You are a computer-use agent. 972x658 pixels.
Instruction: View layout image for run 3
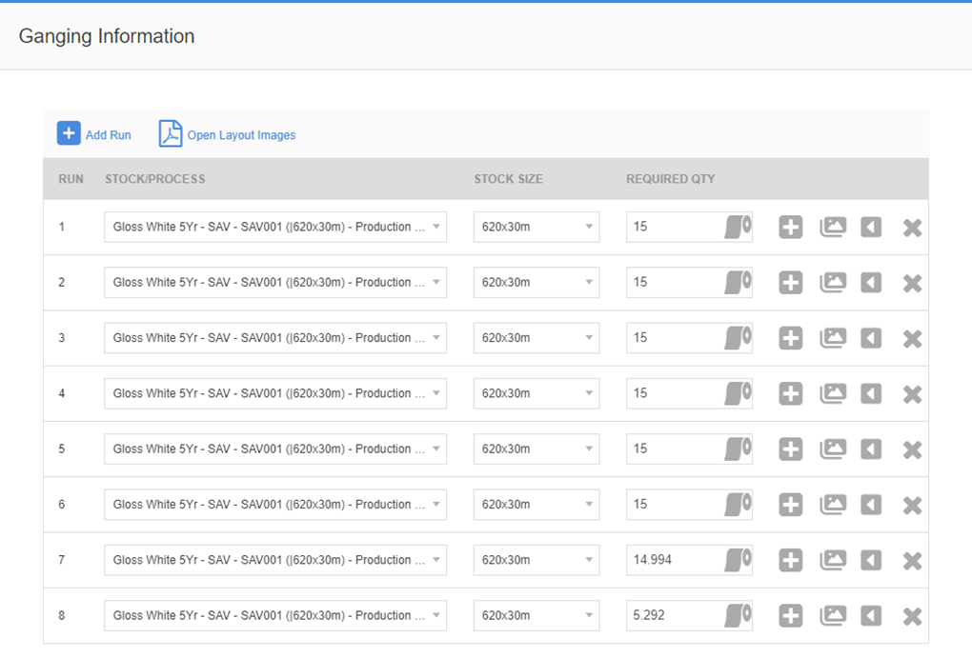point(833,338)
